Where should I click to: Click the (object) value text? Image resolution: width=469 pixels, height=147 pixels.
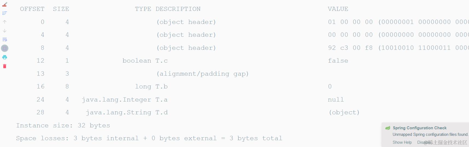pyautogui.click(x=344, y=112)
